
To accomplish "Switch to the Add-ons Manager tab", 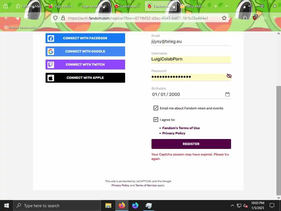I will coord(28,6).
